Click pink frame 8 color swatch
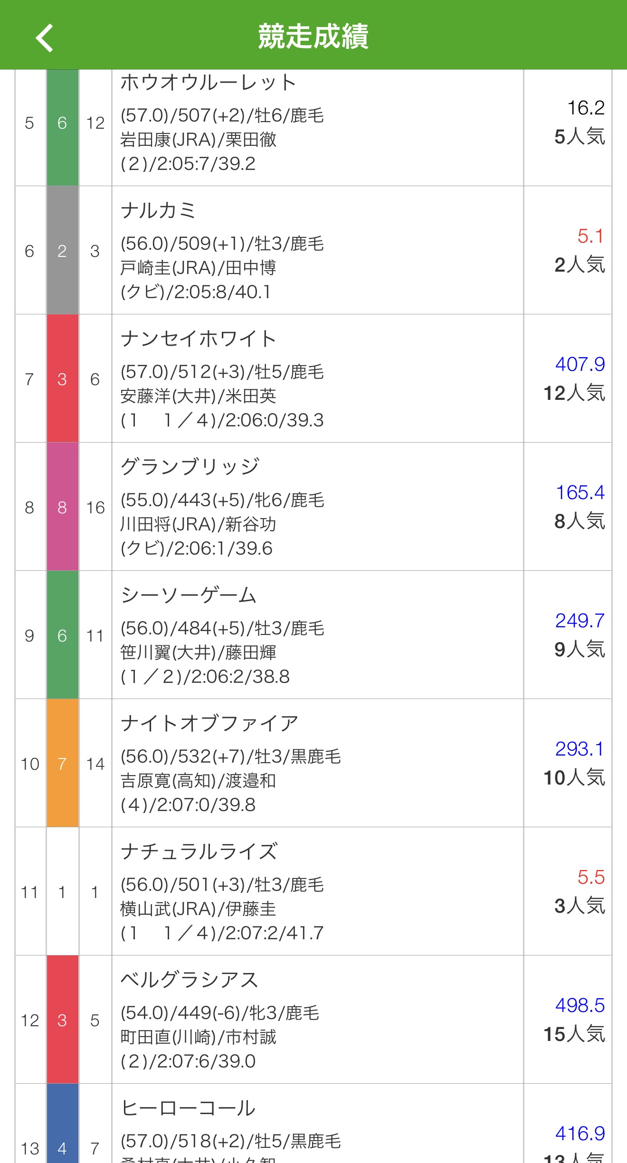Screen dimensions: 627x1163 62,507
